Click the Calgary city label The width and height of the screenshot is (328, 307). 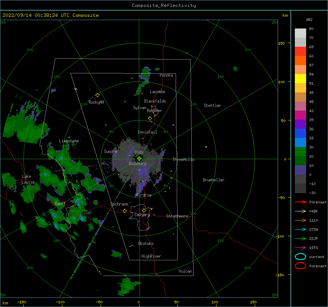tap(142, 215)
